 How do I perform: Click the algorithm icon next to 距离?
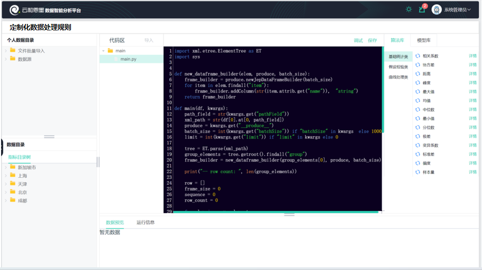418,74
